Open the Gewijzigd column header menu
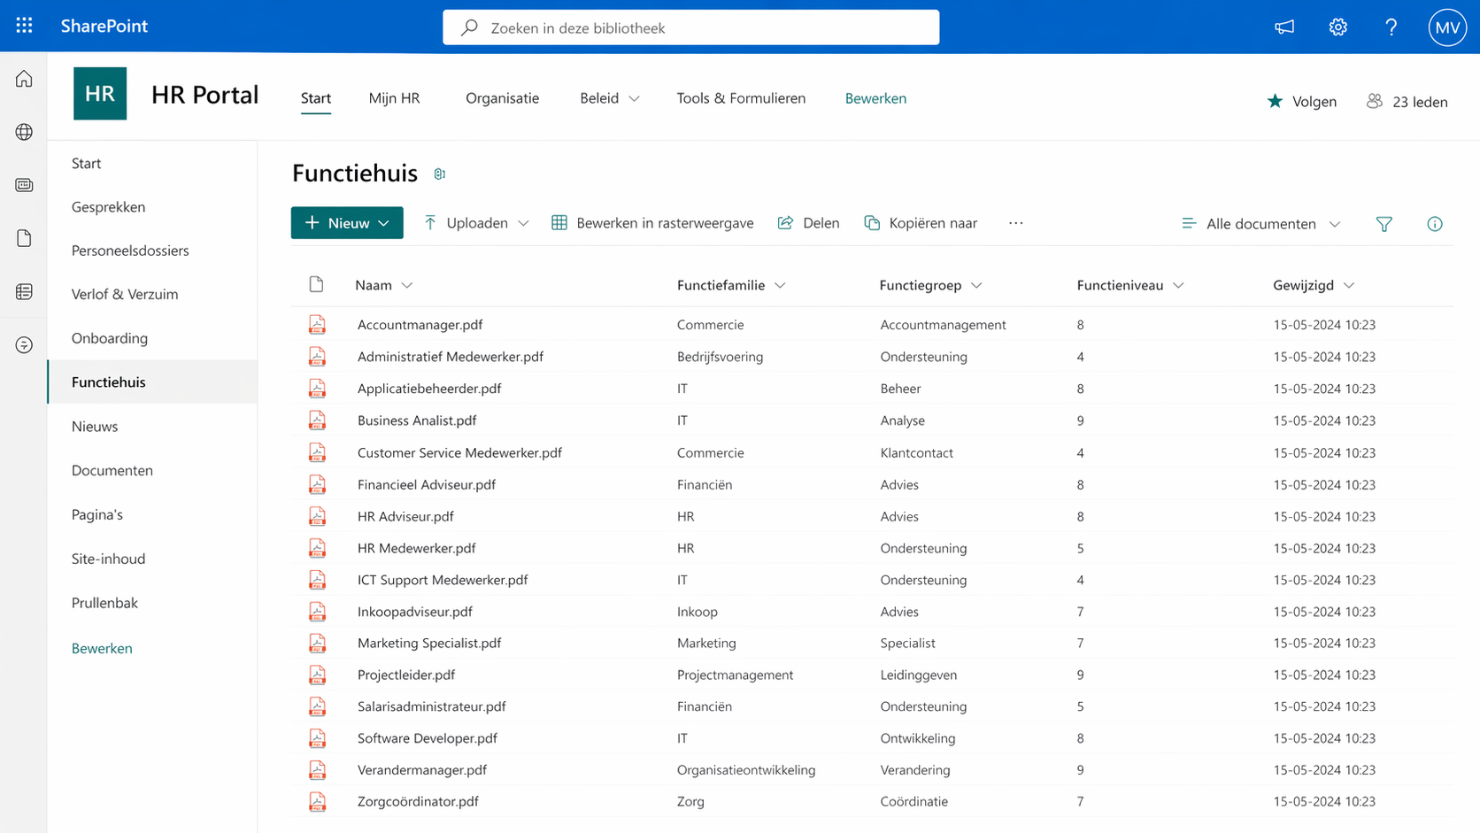 (x=1314, y=285)
